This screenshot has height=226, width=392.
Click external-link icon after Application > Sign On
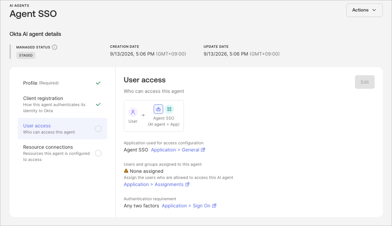(214, 206)
